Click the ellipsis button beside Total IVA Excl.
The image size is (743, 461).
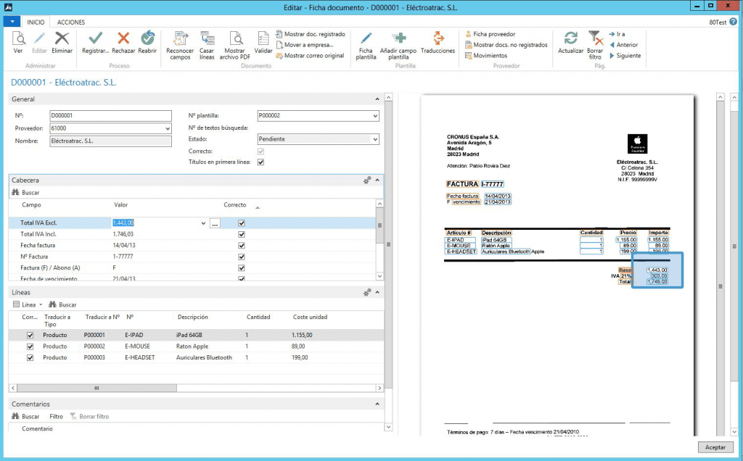click(215, 223)
